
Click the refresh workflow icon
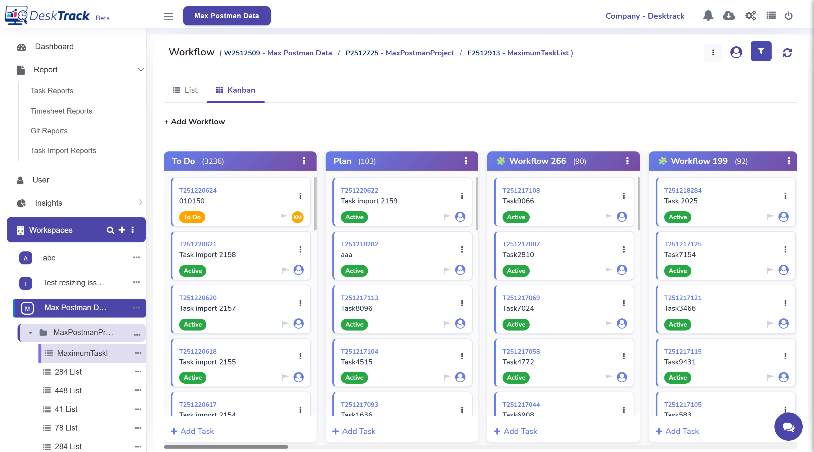[787, 53]
